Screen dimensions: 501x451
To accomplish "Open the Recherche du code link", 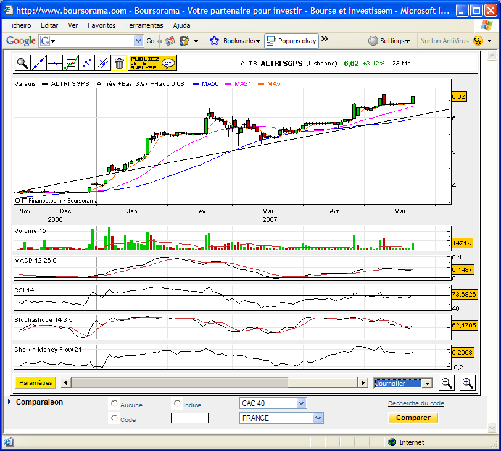I will point(416,403).
